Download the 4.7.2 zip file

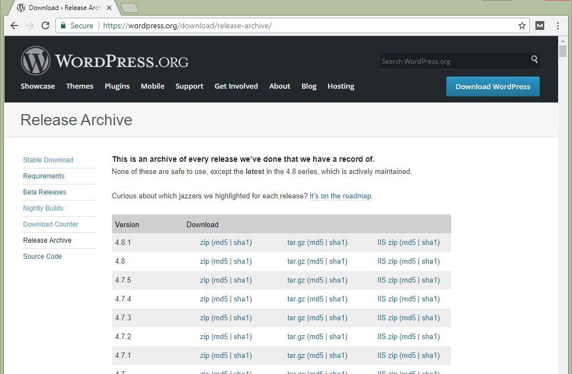[x=205, y=336]
